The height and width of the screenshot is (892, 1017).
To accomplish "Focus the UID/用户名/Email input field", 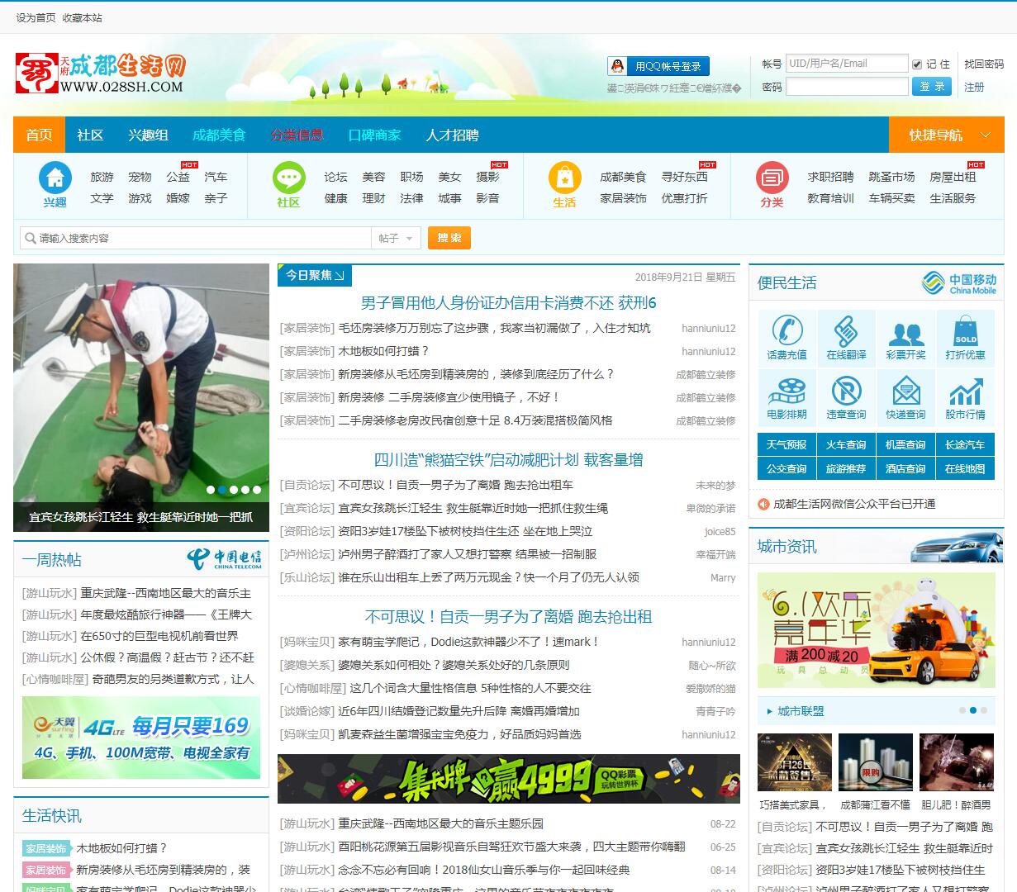I will point(847,64).
